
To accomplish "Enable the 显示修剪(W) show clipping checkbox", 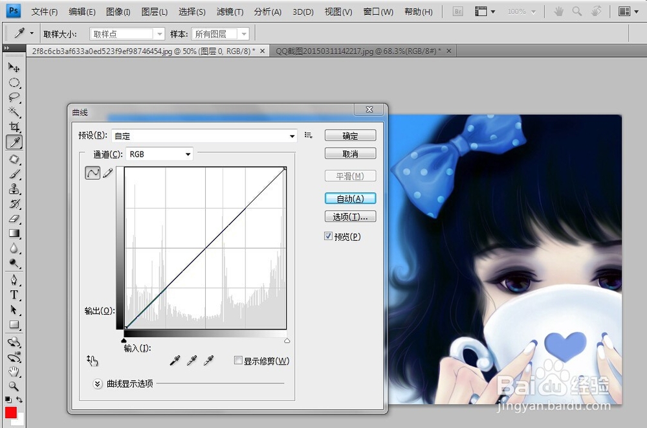I will pyautogui.click(x=238, y=360).
